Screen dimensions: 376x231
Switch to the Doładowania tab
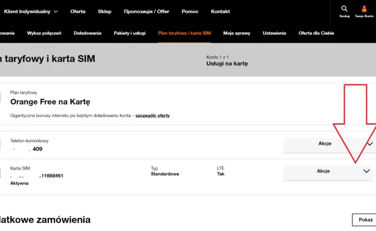pyautogui.click(x=88, y=33)
